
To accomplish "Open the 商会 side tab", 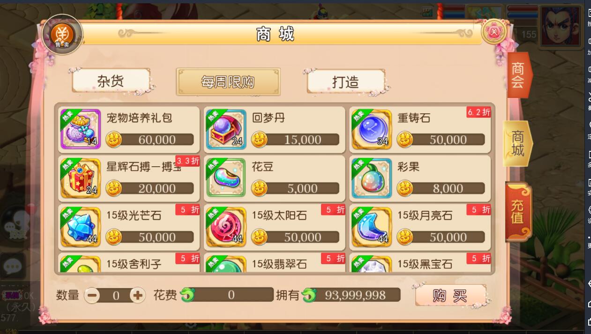I will (x=519, y=75).
